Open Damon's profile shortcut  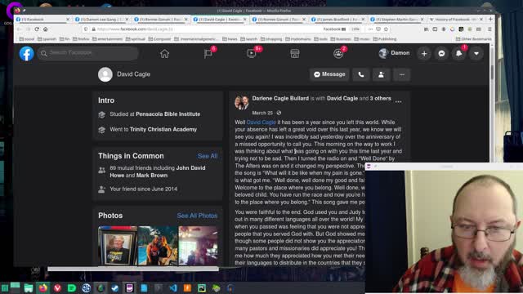[x=394, y=53]
